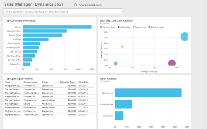Click the Skylights for roo... topic cell
The height and width of the screenshot is (129, 207).
13,111
